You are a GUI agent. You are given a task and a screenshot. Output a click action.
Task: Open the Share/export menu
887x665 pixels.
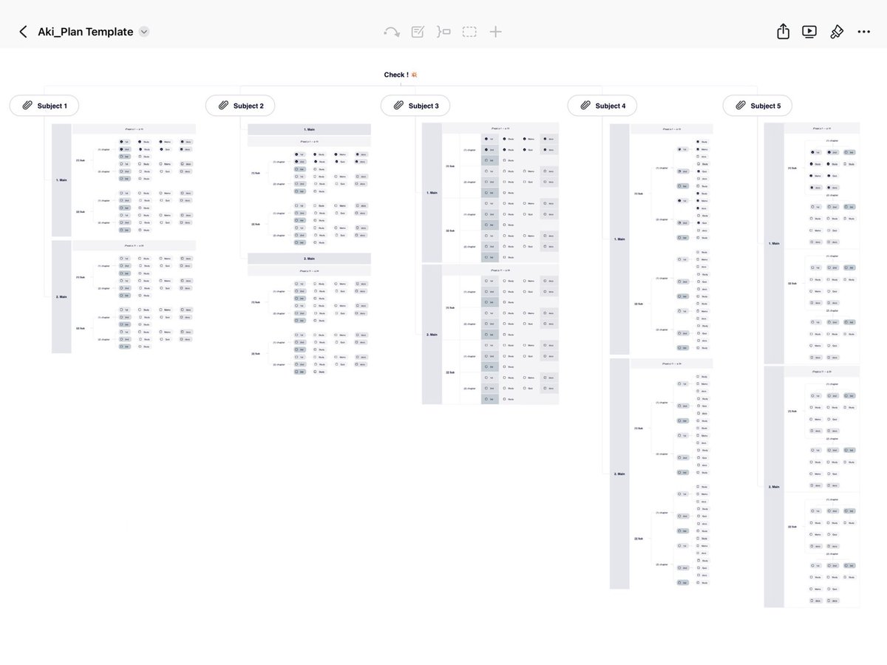(x=784, y=31)
